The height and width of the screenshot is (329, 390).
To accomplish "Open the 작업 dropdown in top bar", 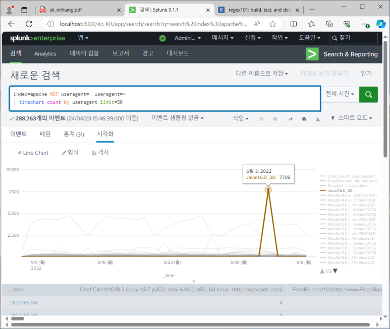I will [280, 38].
